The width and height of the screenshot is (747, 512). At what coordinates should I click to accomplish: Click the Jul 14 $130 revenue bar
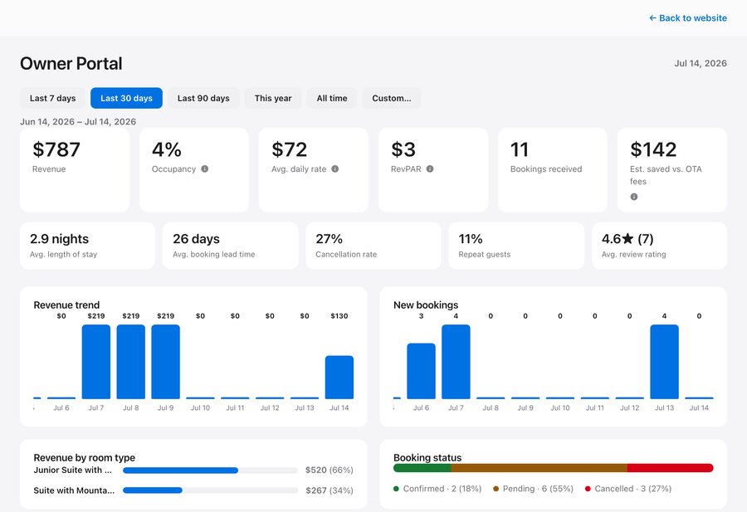pyautogui.click(x=339, y=378)
